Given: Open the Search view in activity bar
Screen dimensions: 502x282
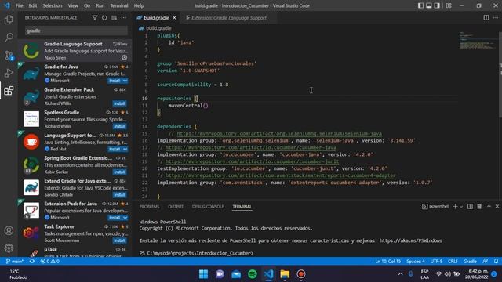Looking at the screenshot, I should [x=9, y=38].
